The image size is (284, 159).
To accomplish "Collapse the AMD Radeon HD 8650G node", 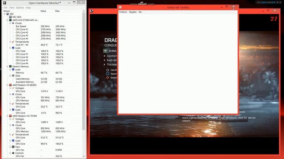I will tap(8, 85).
